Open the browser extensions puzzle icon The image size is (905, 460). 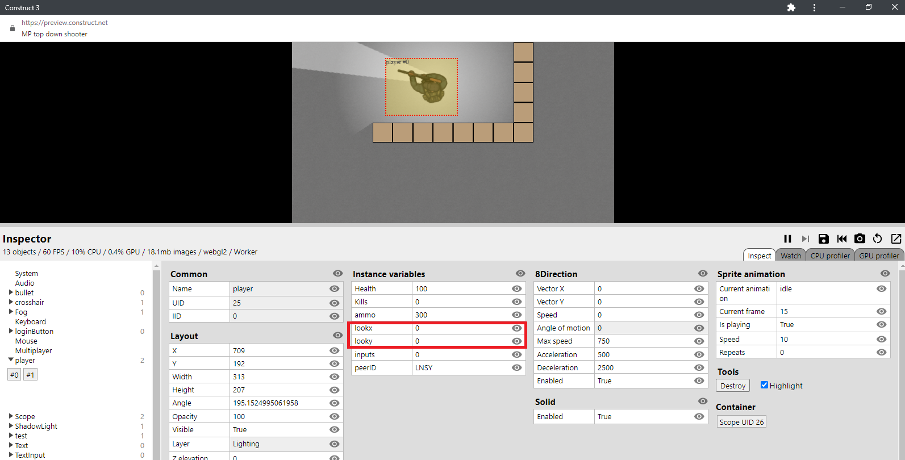[791, 7]
